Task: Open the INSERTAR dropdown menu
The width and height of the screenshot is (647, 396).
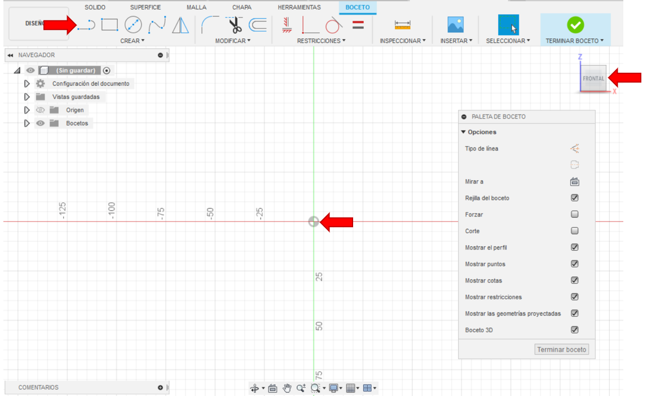Action: 456,41
